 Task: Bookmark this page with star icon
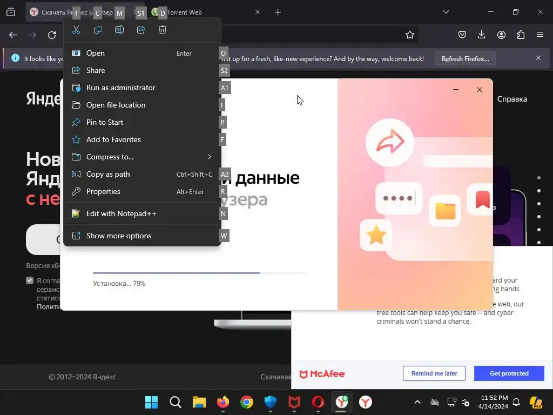point(409,35)
